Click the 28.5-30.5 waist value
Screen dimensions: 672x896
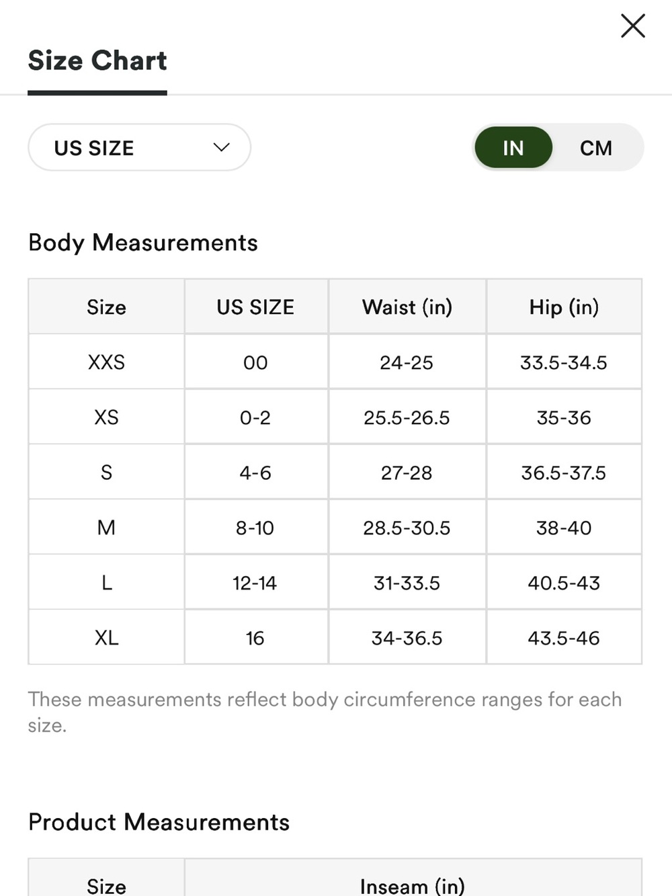coord(407,528)
